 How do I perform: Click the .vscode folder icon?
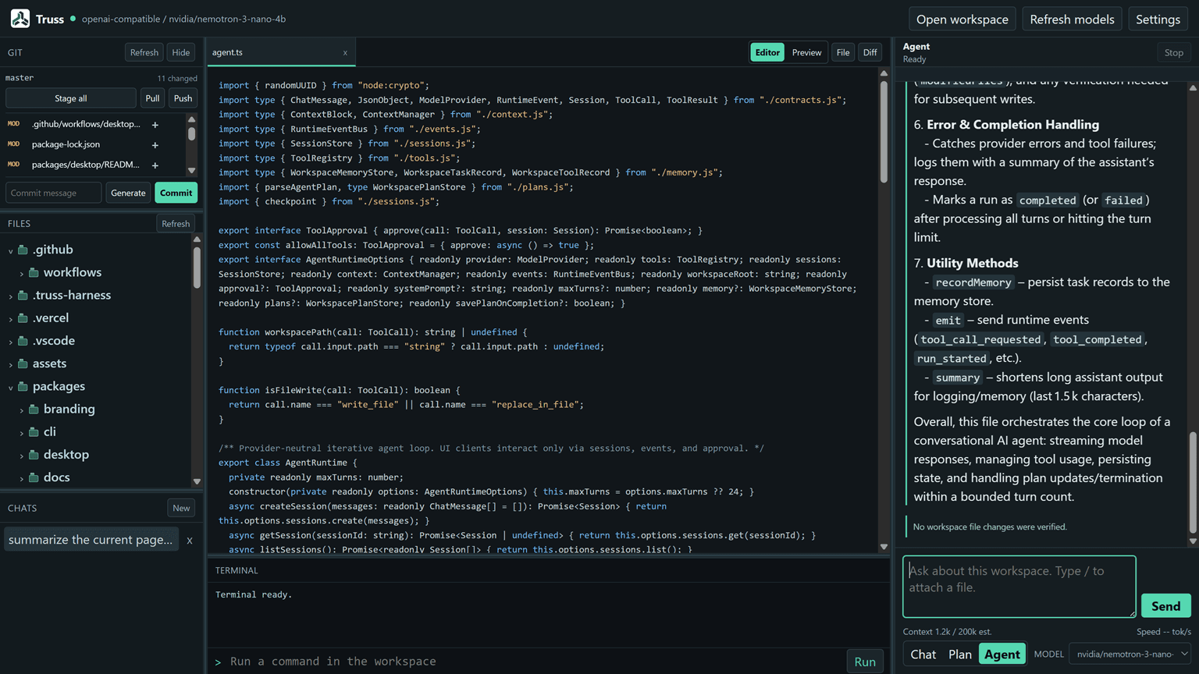click(x=23, y=340)
